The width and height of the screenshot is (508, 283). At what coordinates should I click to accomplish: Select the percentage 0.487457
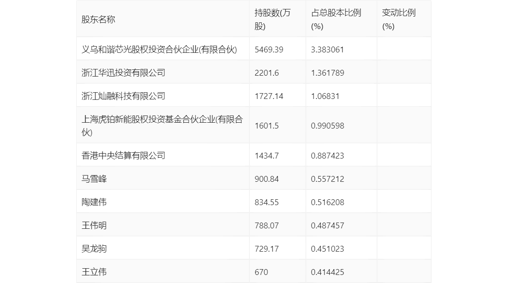click(x=327, y=226)
